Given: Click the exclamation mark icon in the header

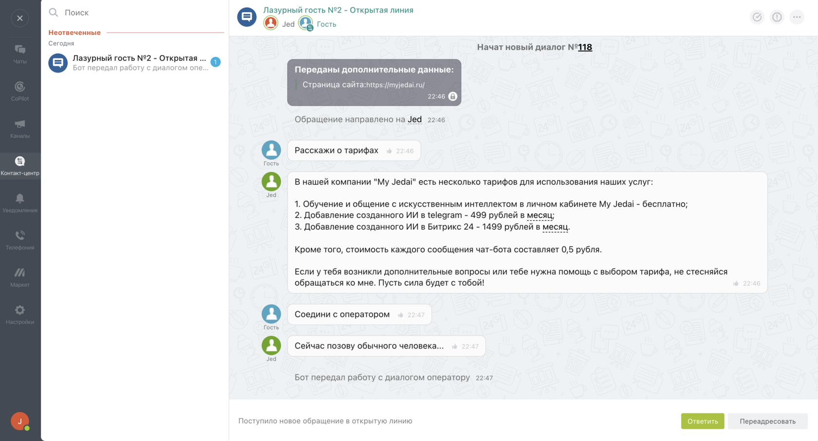Looking at the screenshot, I should [777, 17].
